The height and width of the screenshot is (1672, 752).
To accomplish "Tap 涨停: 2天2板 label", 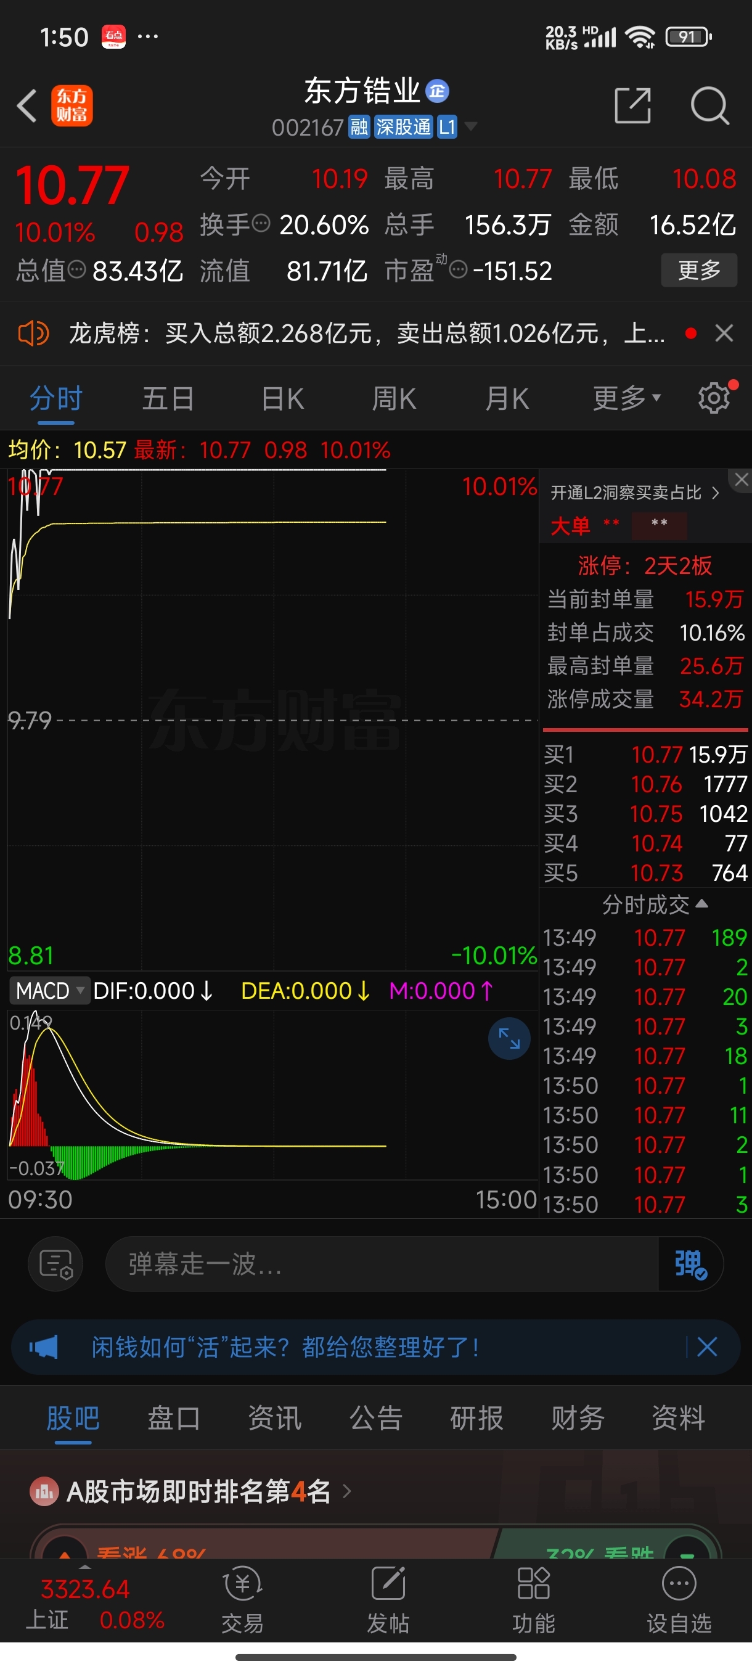I will [645, 566].
